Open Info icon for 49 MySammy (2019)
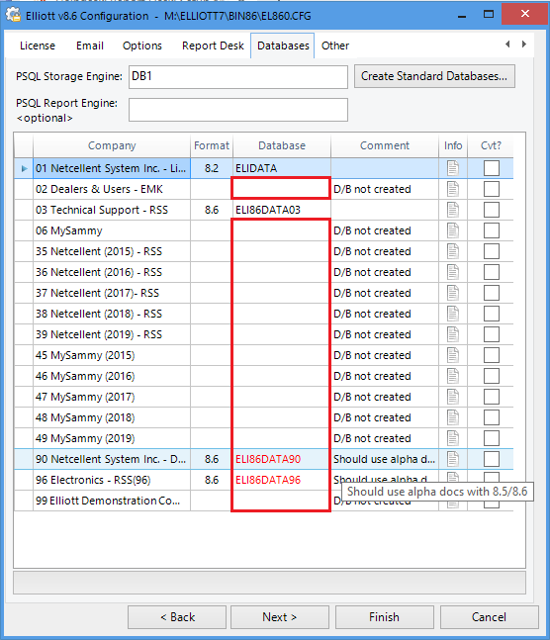 click(453, 439)
